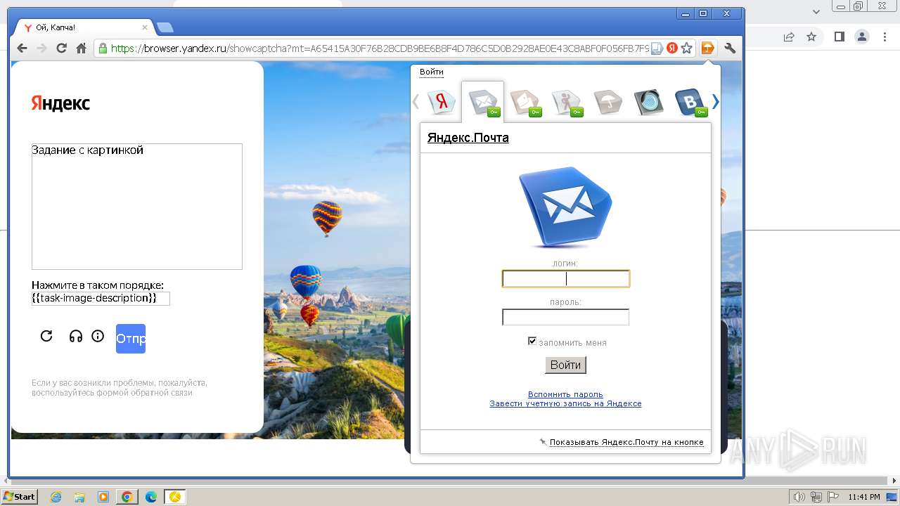
Task: Click the browser.yandex.ru address bar
Action: click(x=380, y=48)
